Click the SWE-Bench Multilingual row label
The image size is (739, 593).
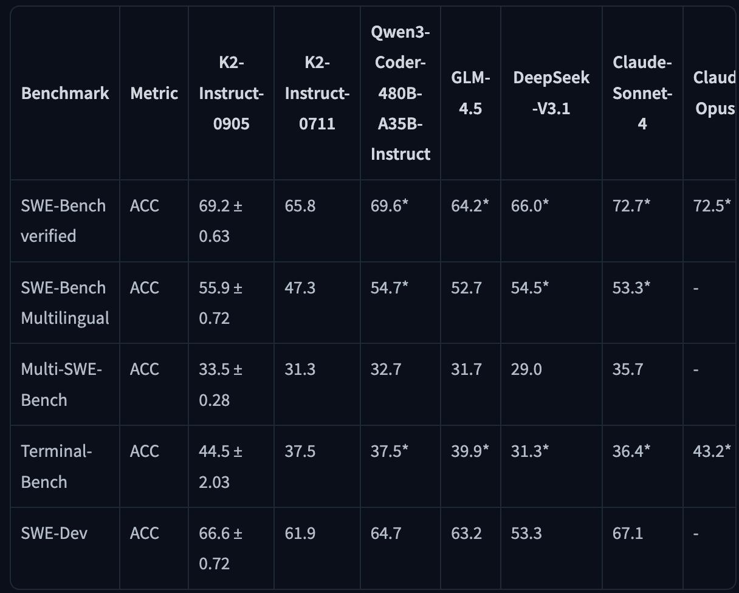pos(65,303)
